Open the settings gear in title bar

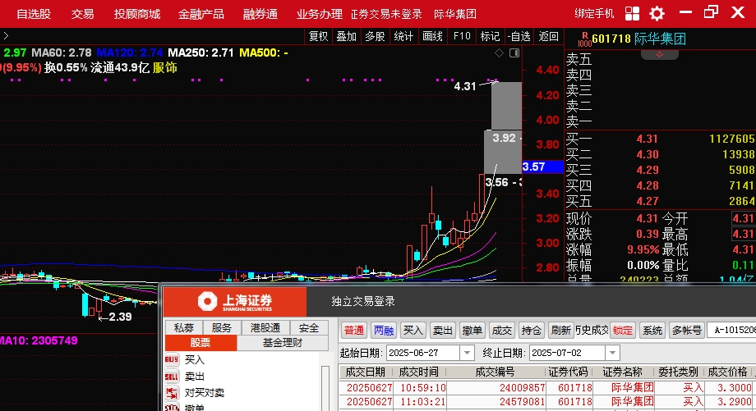click(657, 13)
